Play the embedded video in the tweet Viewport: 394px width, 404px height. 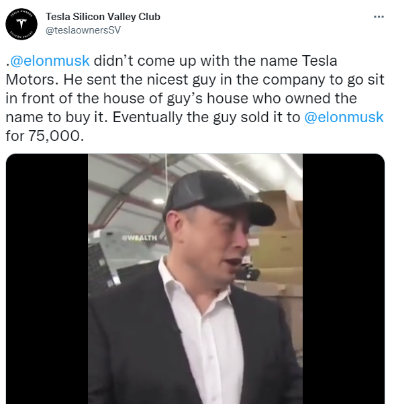pyautogui.click(x=195, y=279)
